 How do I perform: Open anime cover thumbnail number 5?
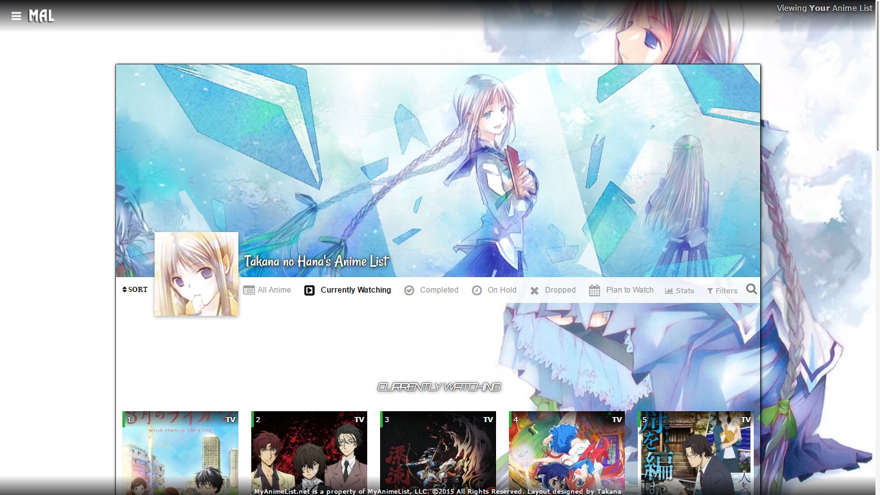point(696,453)
